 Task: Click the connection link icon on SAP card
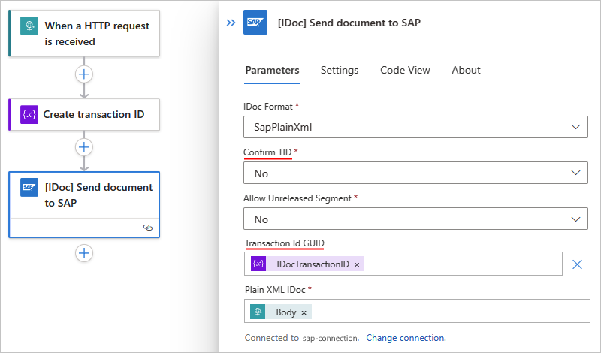(x=148, y=227)
